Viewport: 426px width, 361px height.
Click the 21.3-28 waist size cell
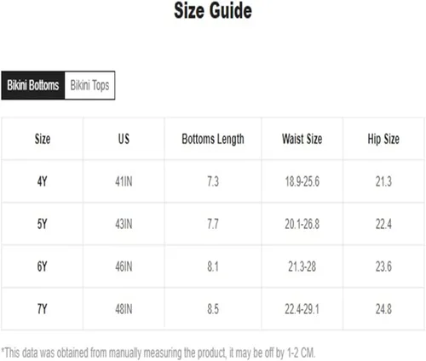point(302,266)
